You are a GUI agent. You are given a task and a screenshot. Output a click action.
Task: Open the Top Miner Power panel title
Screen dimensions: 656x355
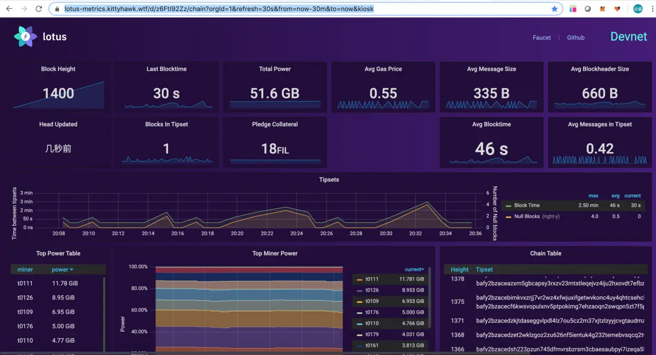pos(275,253)
